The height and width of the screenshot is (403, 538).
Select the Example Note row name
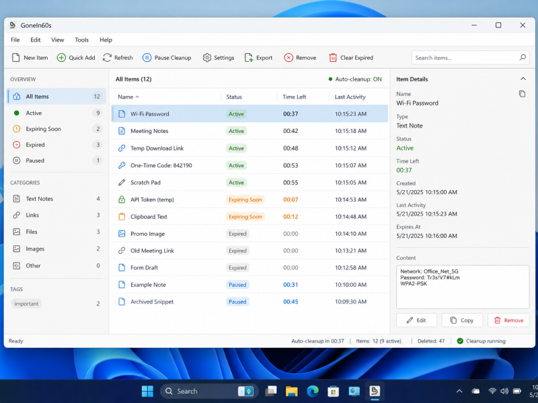(148, 285)
